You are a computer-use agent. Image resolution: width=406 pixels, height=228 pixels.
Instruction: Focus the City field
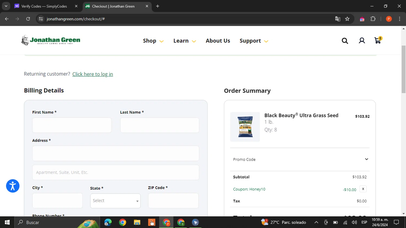(x=57, y=200)
